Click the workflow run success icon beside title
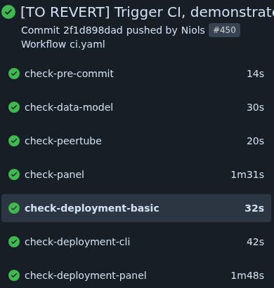 pyautogui.click(x=8, y=12)
